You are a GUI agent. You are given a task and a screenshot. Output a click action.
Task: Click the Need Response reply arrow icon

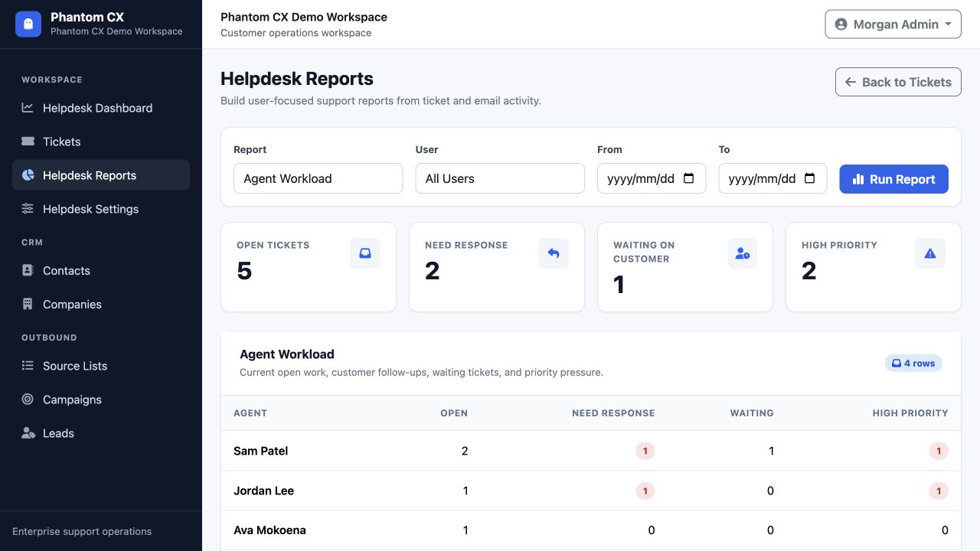click(554, 253)
